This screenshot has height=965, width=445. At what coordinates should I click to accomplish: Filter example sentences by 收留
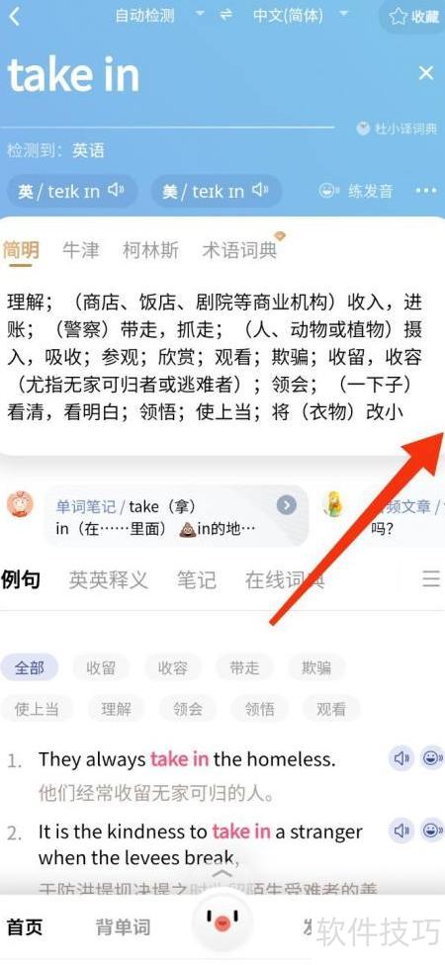101,667
